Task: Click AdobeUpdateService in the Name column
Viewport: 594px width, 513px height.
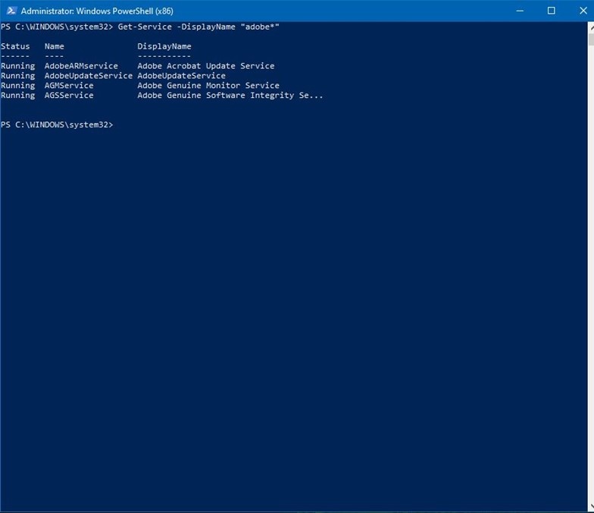Action: [88, 76]
